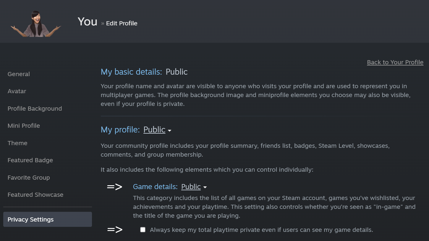429x241 pixels.
Task: Click the arrow icon beside playtime checkbox
Action: (x=115, y=229)
